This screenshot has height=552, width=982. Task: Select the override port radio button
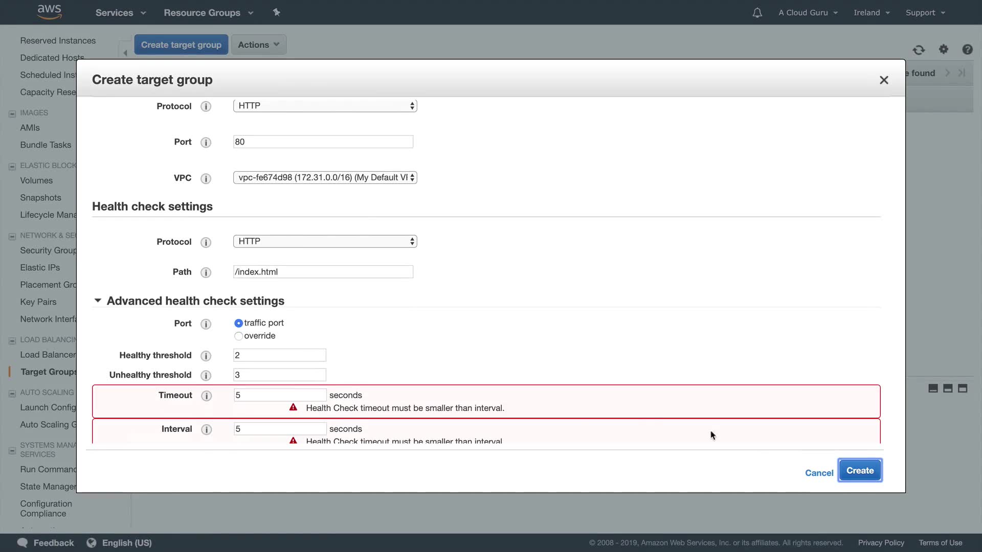tap(238, 336)
